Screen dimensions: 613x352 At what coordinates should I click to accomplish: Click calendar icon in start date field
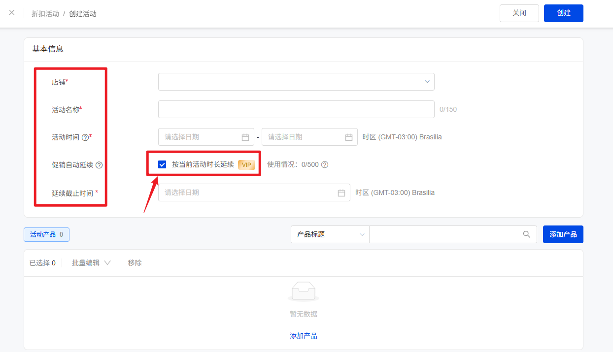pyautogui.click(x=245, y=137)
